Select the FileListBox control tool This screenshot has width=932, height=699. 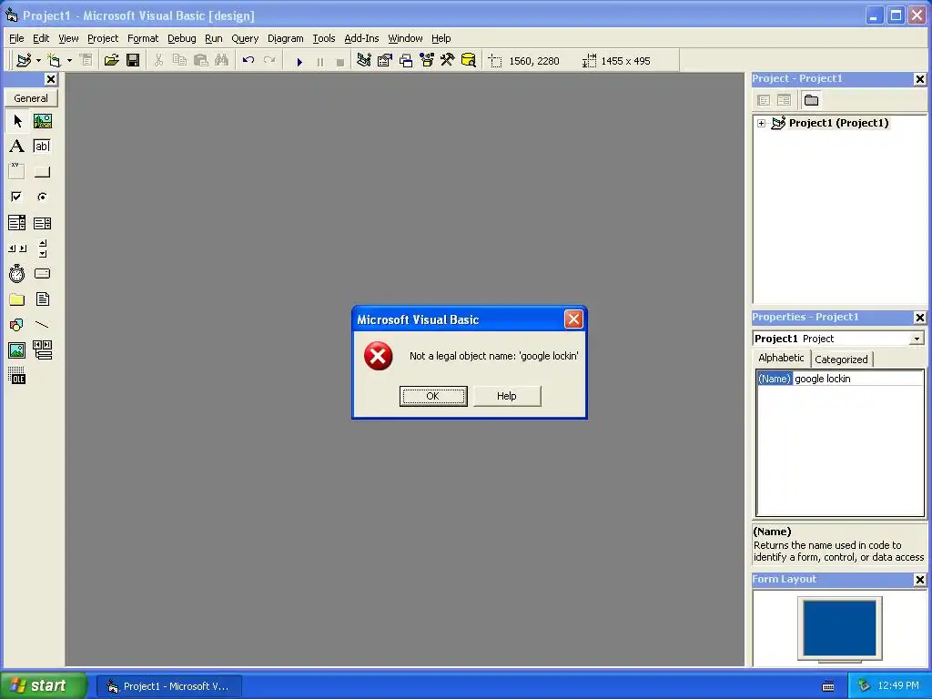click(x=42, y=299)
